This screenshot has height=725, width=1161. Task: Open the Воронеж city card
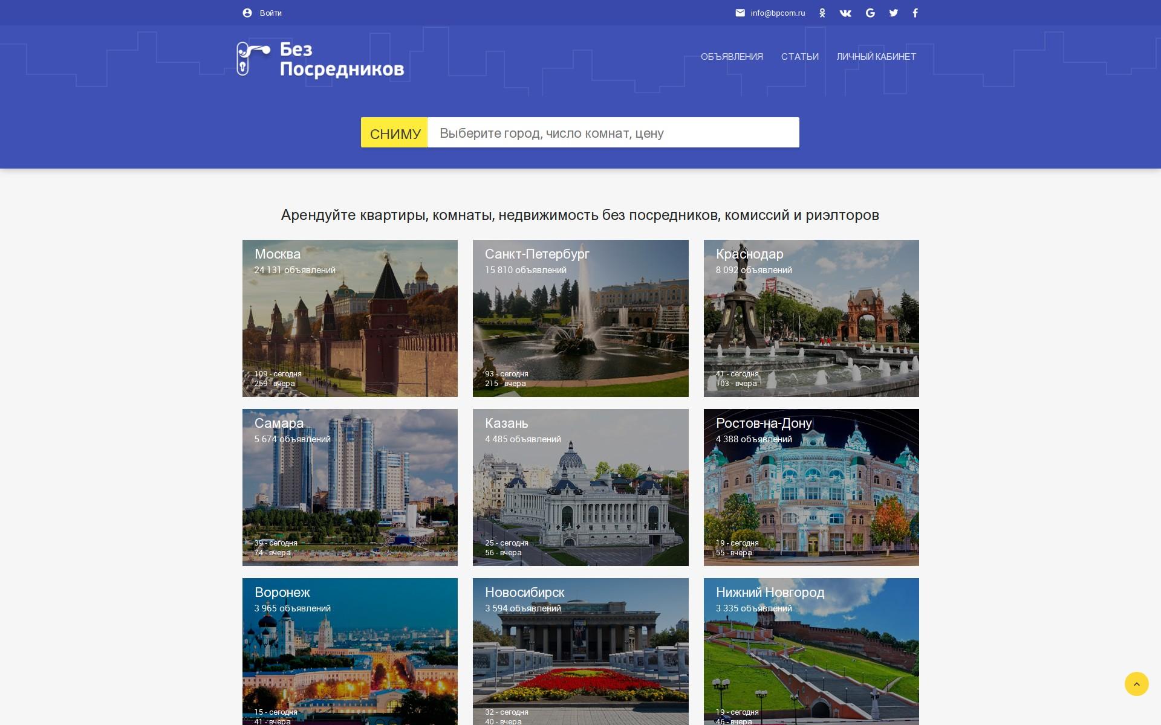pos(350,651)
